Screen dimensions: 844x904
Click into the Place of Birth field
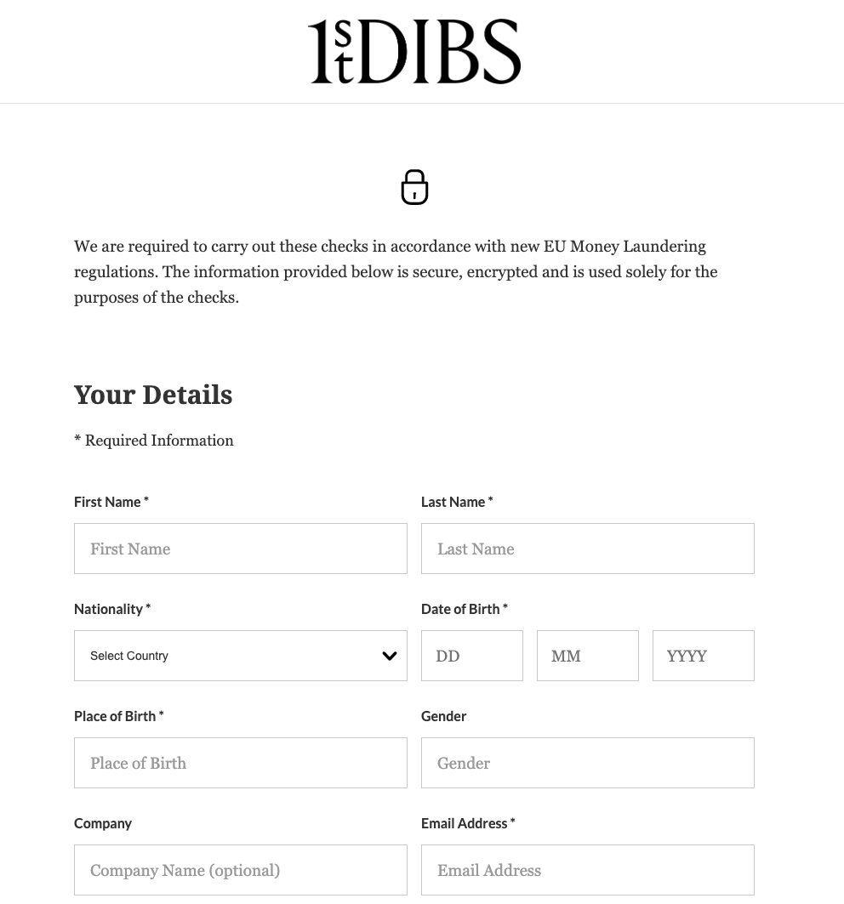click(241, 763)
